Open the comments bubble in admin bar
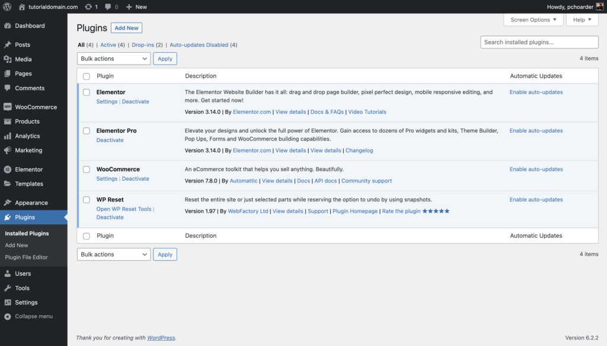This screenshot has width=607, height=346. 108,7
